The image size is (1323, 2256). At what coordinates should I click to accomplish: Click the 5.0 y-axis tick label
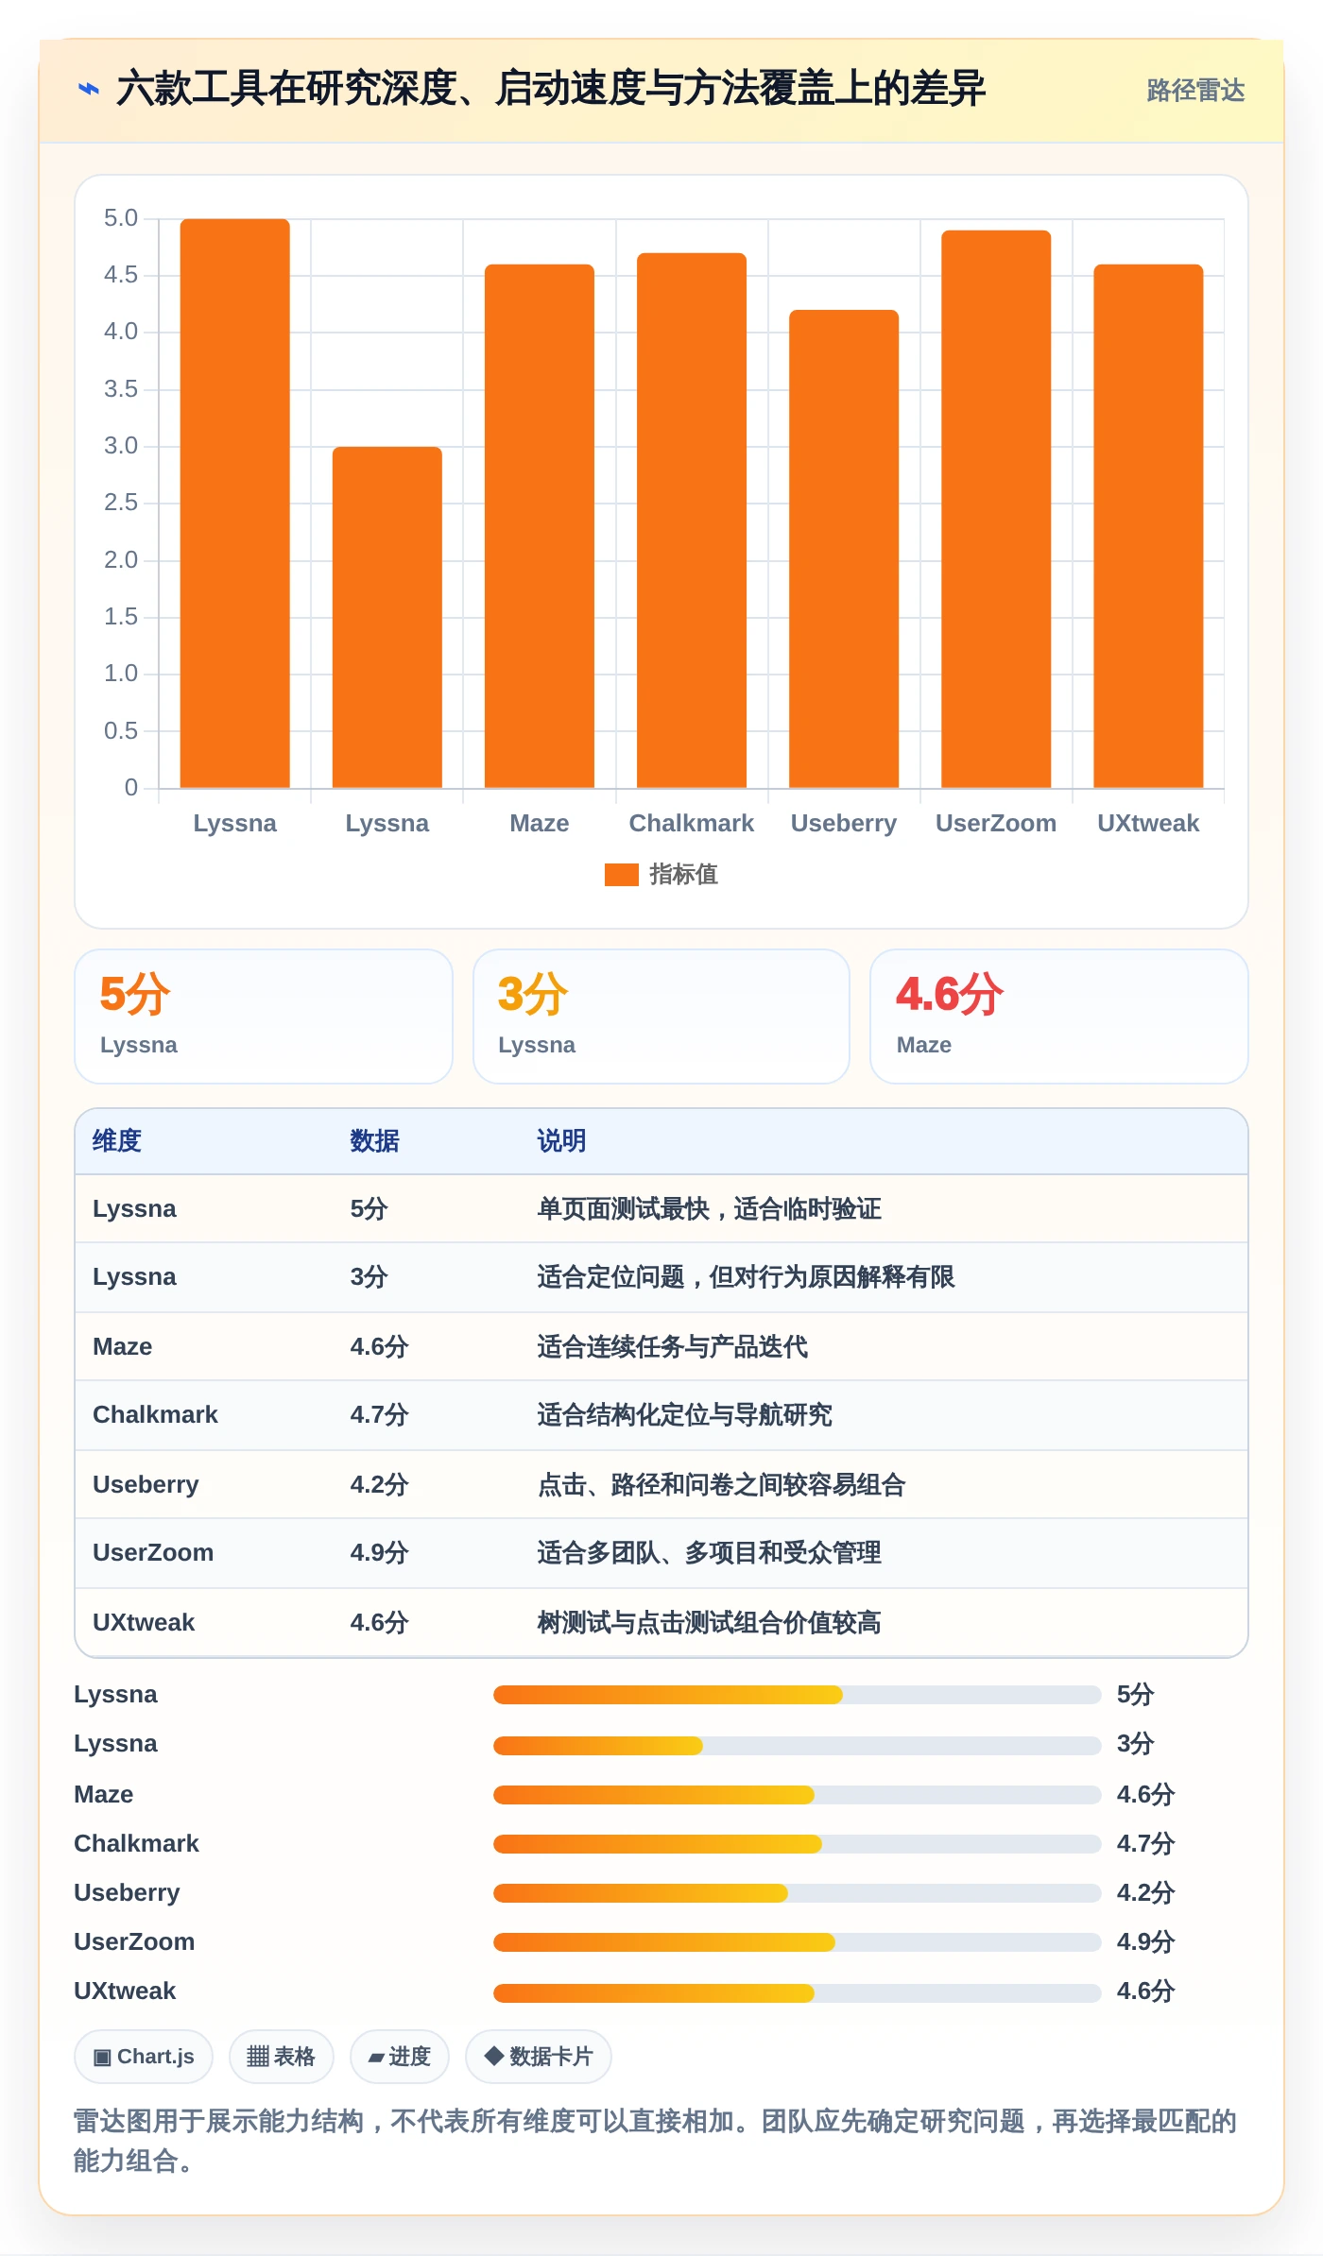point(121,218)
